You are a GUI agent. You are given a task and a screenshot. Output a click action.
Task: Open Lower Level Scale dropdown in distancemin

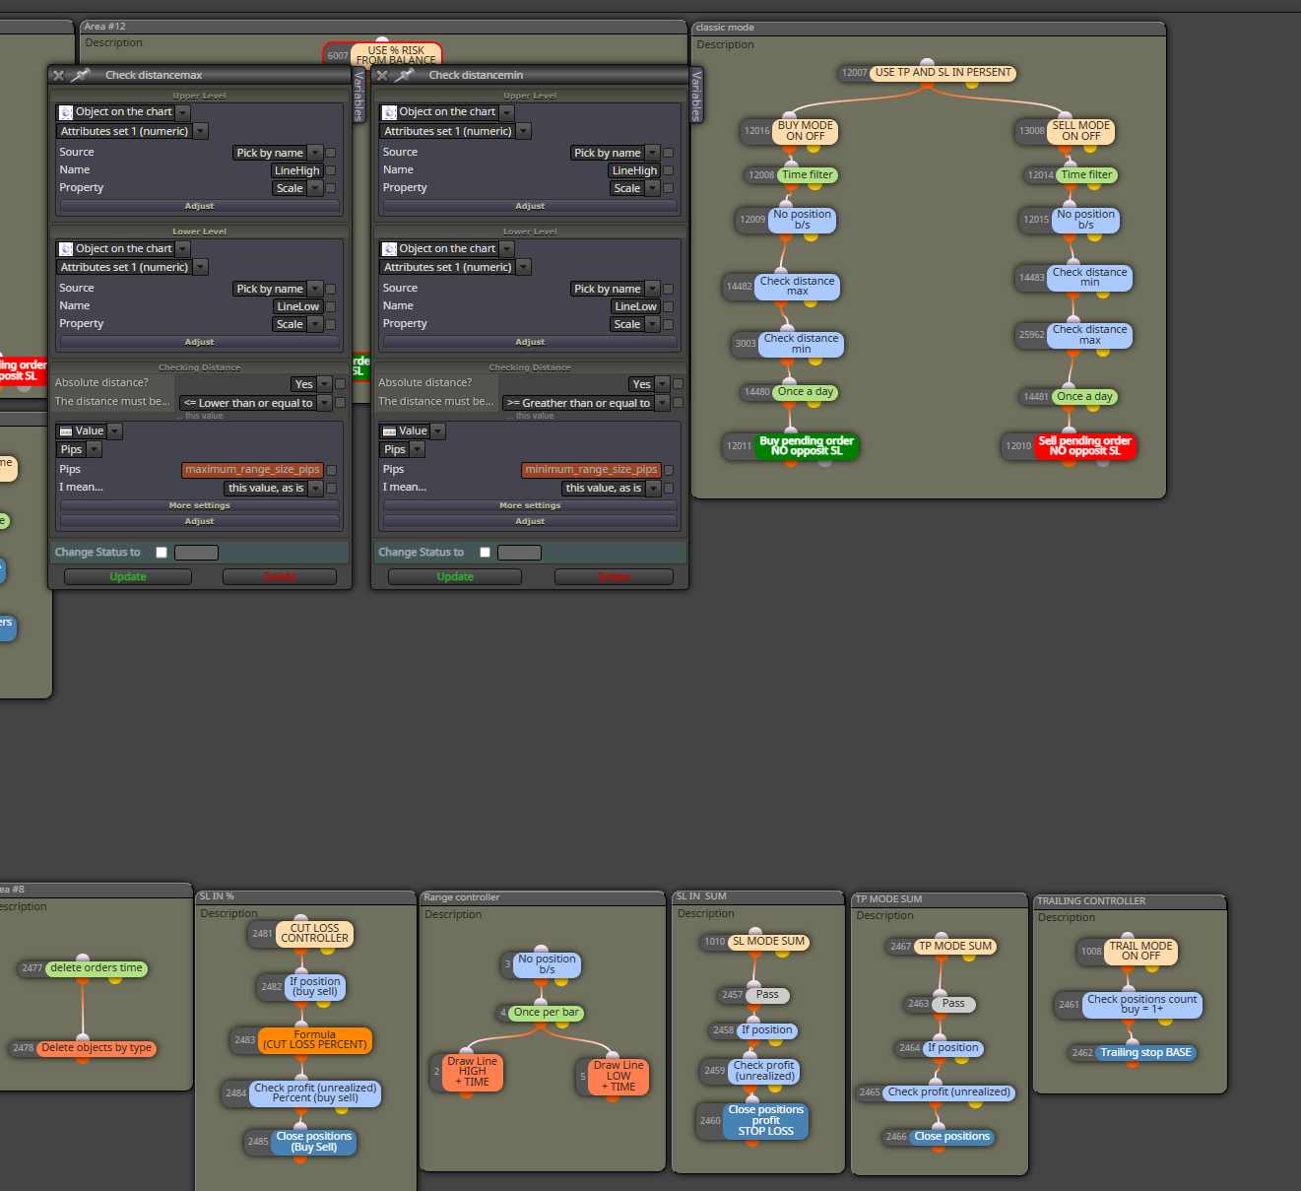[652, 324]
